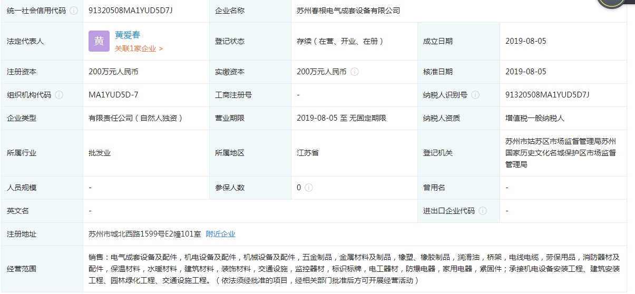The height and width of the screenshot is (294, 635).
Task: Expand 关联1家企业 related companies link
Action: pos(139,48)
